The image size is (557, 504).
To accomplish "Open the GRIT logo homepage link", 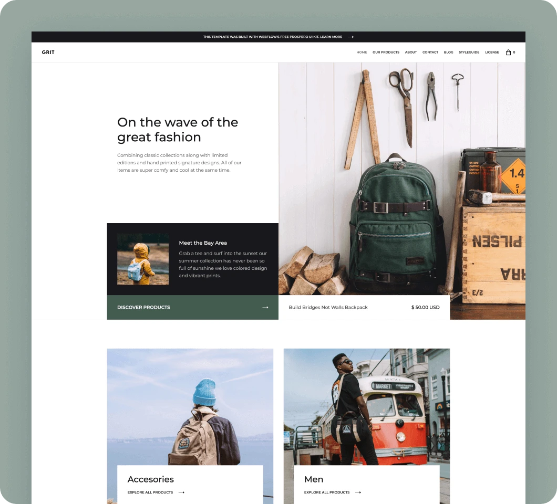I will (48, 52).
